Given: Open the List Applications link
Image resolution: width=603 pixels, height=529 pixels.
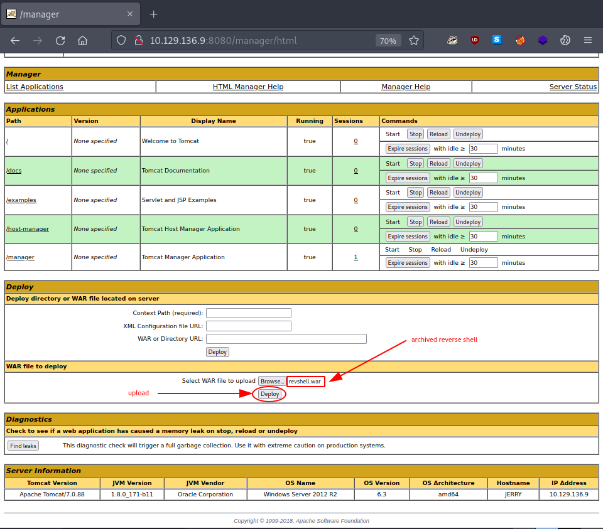Looking at the screenshot, I should click(34, 86).
